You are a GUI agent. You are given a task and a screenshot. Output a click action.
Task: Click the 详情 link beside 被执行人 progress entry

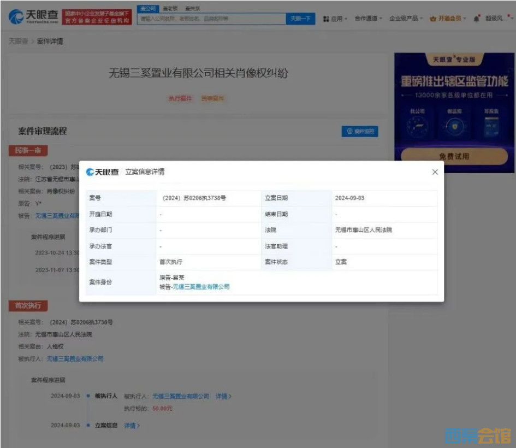(x=223, y=396)
